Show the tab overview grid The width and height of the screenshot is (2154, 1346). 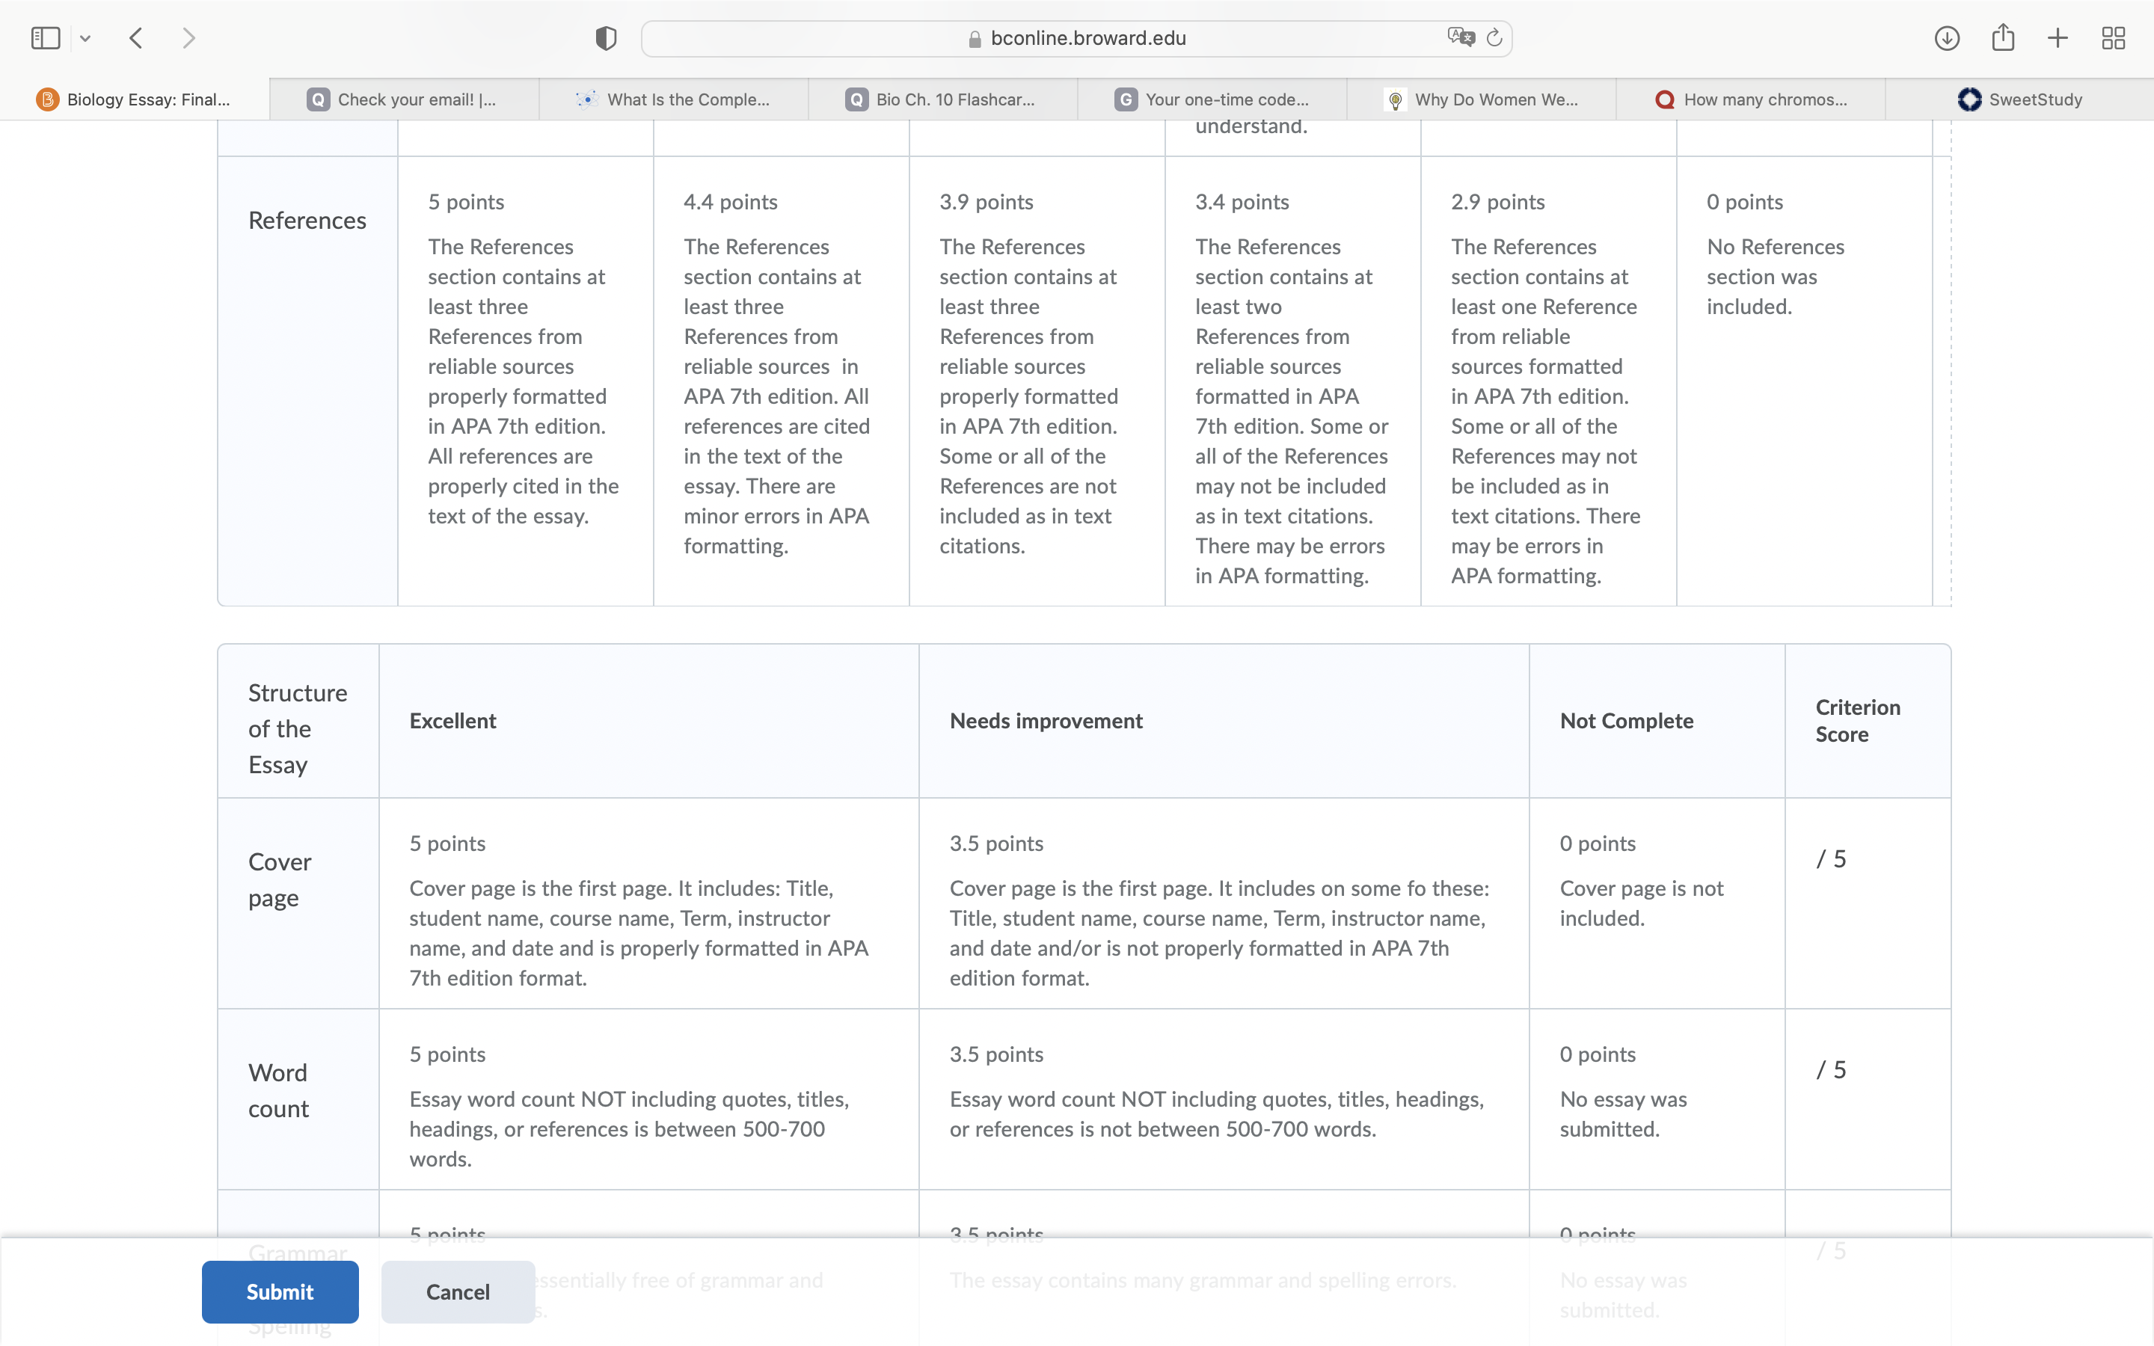[2113, 38]
